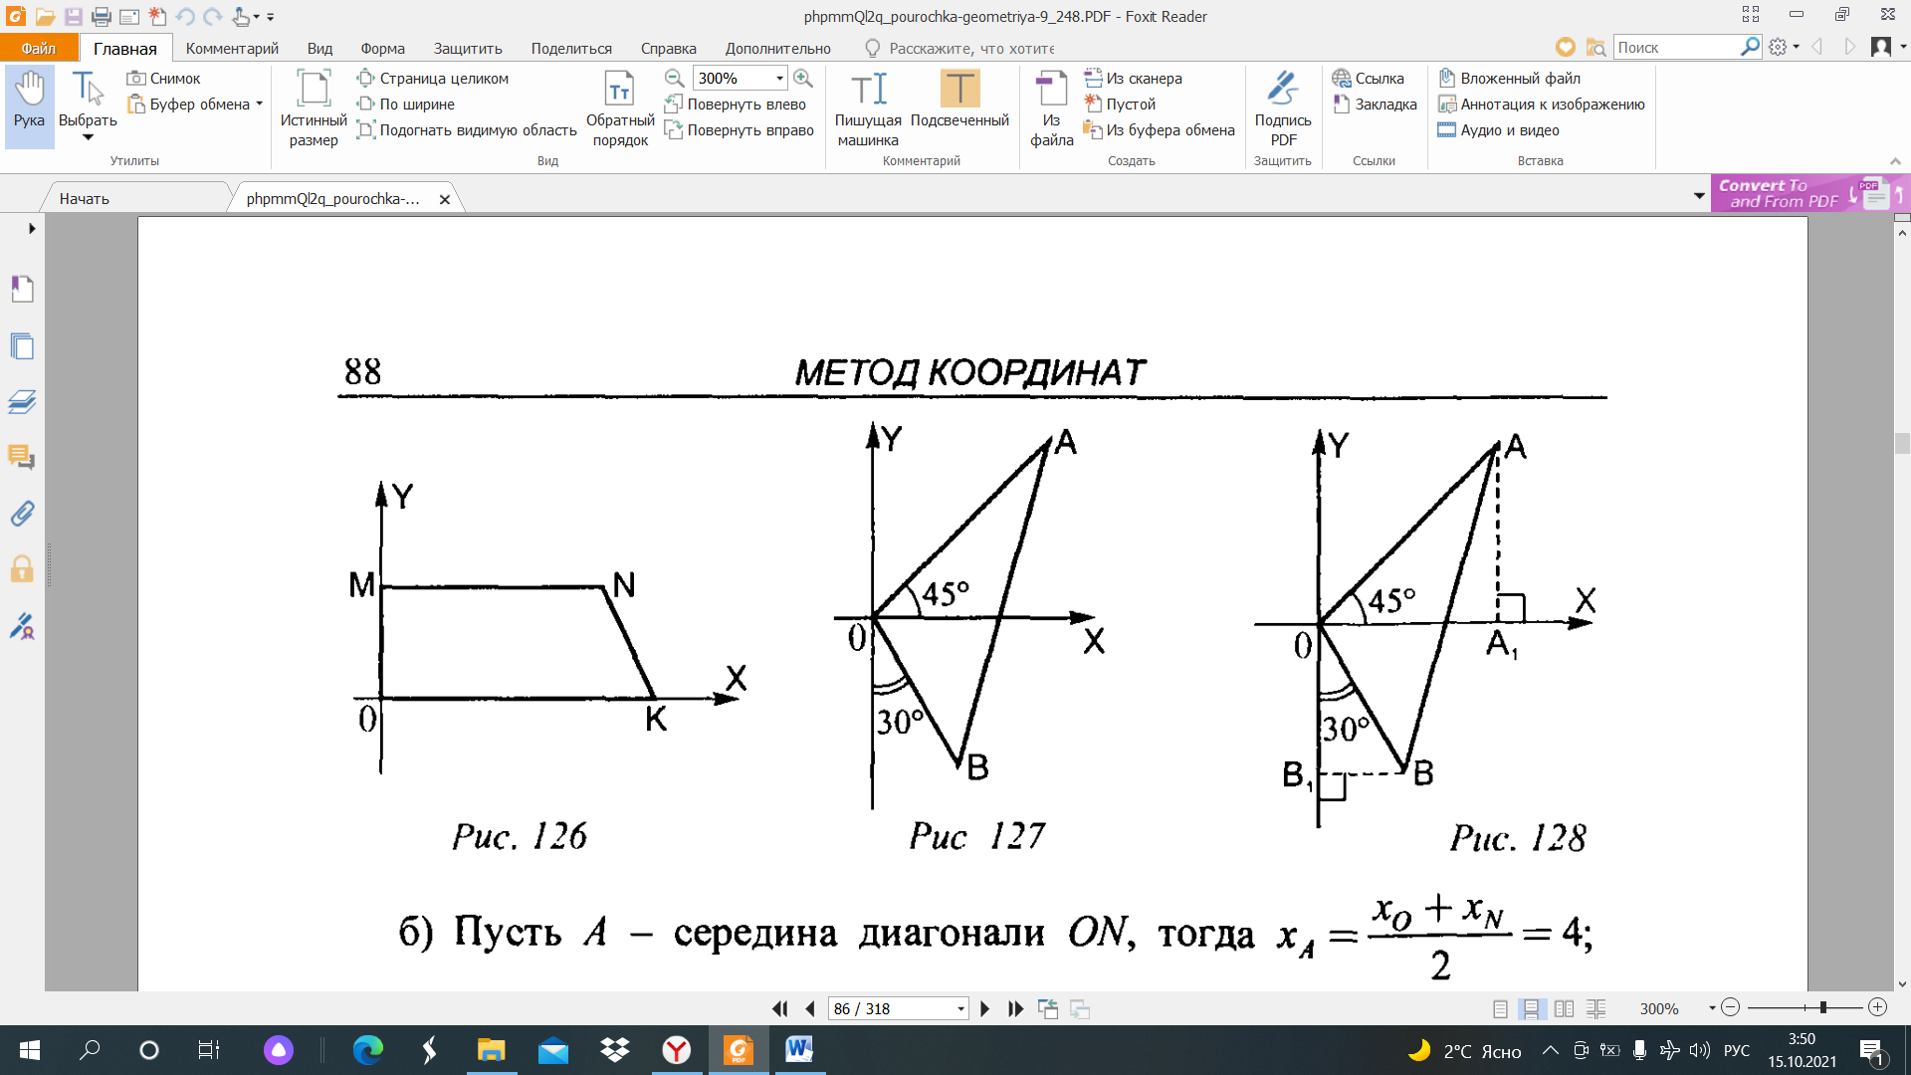
Task: Switch to the Главная tab
Action: click(x=125, y=48)
